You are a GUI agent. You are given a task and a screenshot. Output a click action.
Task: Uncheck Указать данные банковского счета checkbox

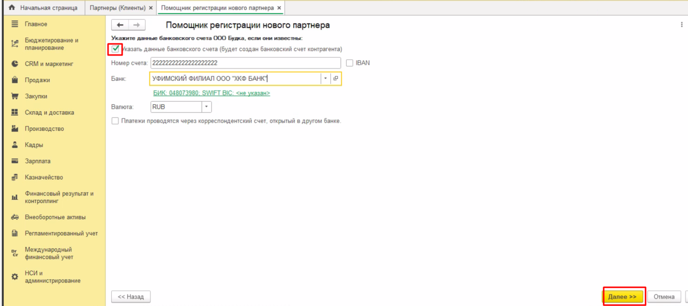115,49
